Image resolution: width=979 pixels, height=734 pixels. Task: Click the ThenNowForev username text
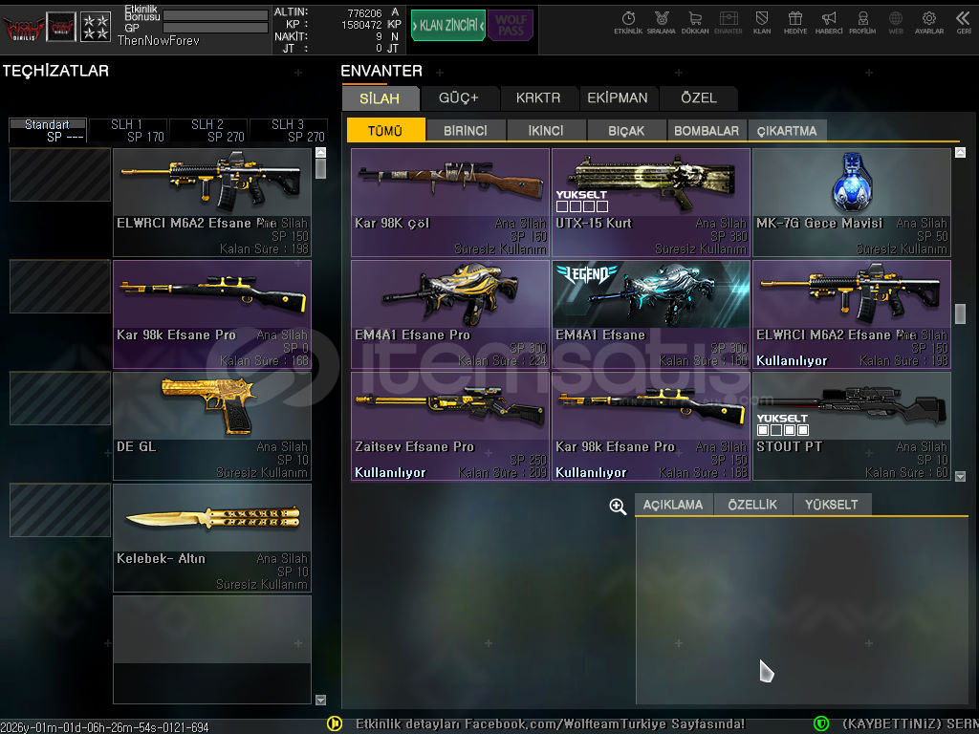(x=159, y=40)
